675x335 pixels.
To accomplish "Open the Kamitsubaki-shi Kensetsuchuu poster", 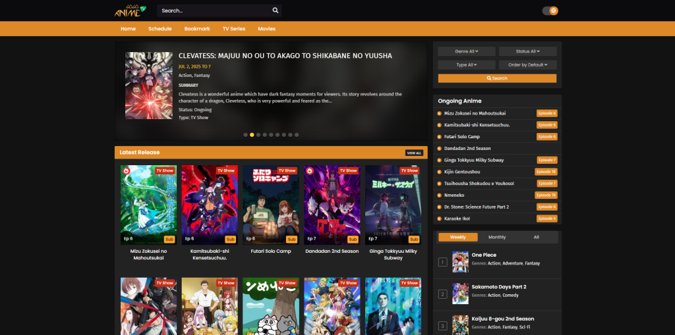I will click(x=210, y=205).
